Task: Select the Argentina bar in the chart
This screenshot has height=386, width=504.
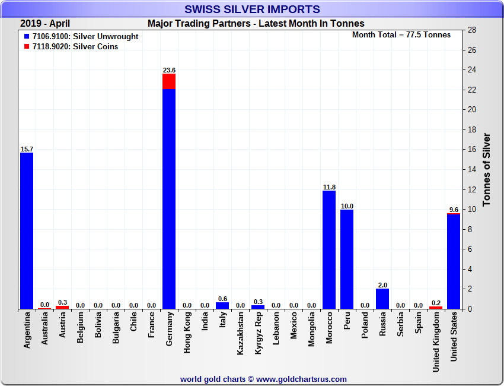Action: [27, 230]
